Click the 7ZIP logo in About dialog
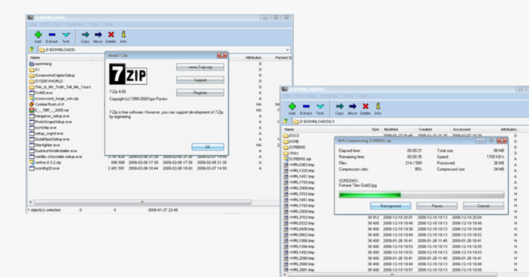Image resolution: width=530 pixels, height=277 pixels. click(128, 74)
